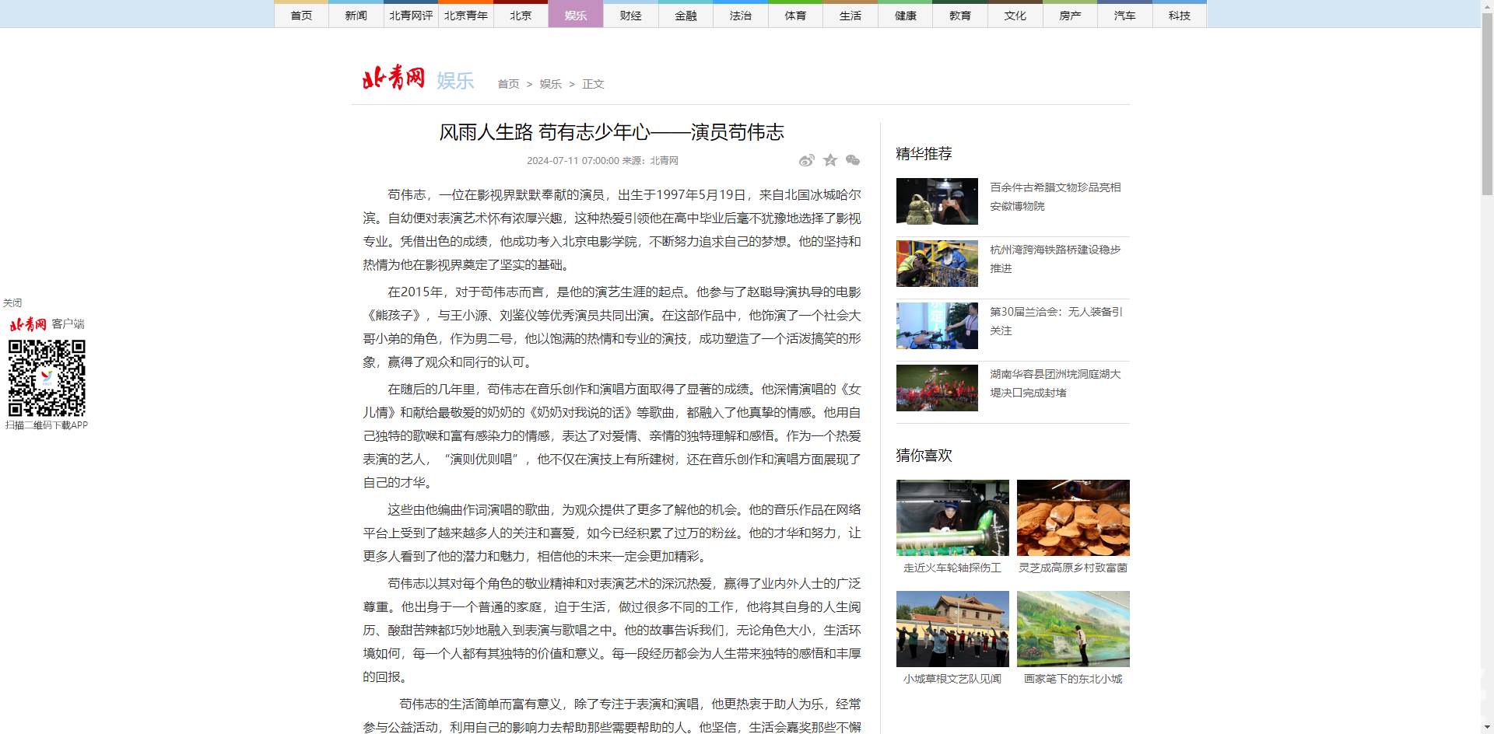Click the Weibo share icon

(x=806, y=160)
